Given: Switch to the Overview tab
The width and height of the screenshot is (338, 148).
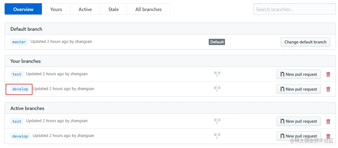Looking at the screenshot, I should (x=23, y=9).
